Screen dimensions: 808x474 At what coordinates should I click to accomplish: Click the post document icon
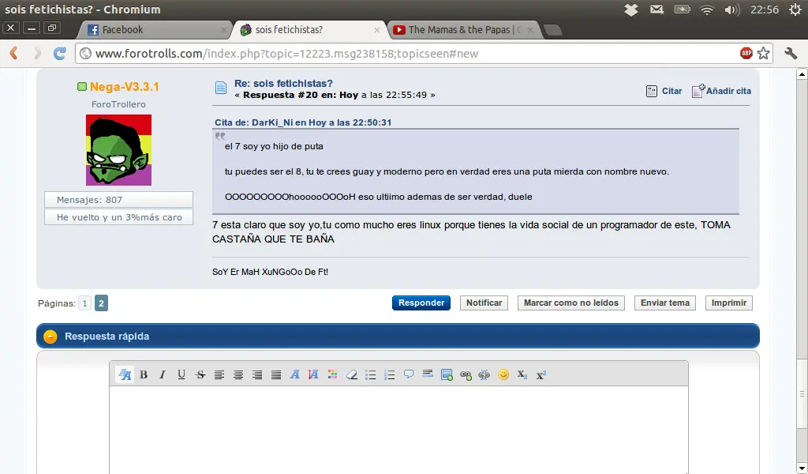pos(221,88)
